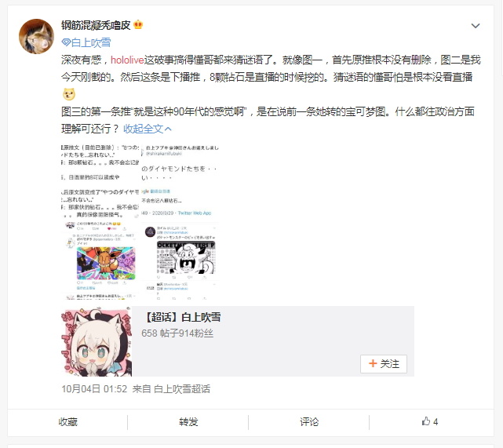Follow the 白上吹雪 super topic with 关注
The width and height of the screenshot is (503, 448).
(384, 364)
